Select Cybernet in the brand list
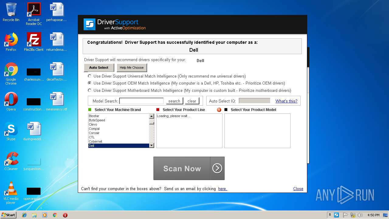Viewport: 389px width, 219px height. click(x=119, y=141)
